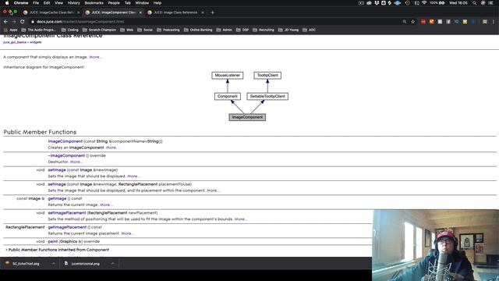Open the juce_gui_basics breadcrumb link
Viewport: 499px width, 281px height.
click(15, 42)
